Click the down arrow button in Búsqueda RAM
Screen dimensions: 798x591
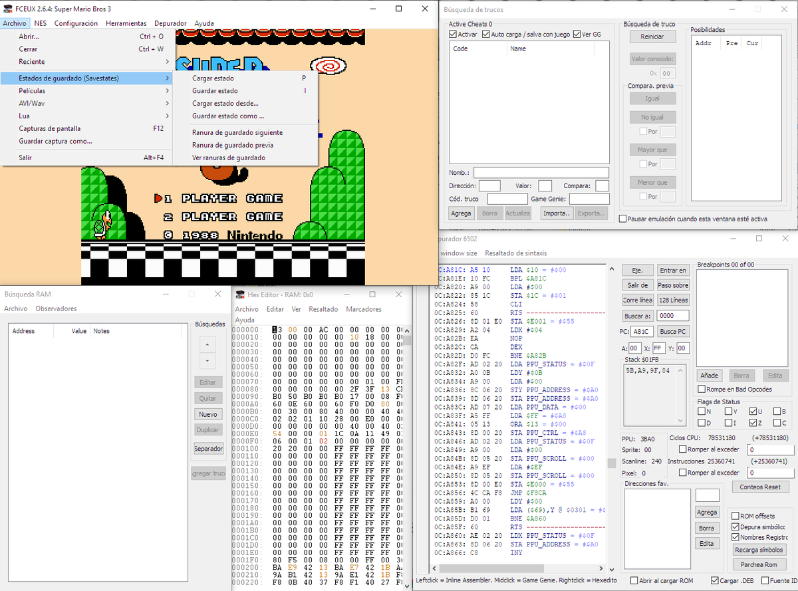[207, 360]
